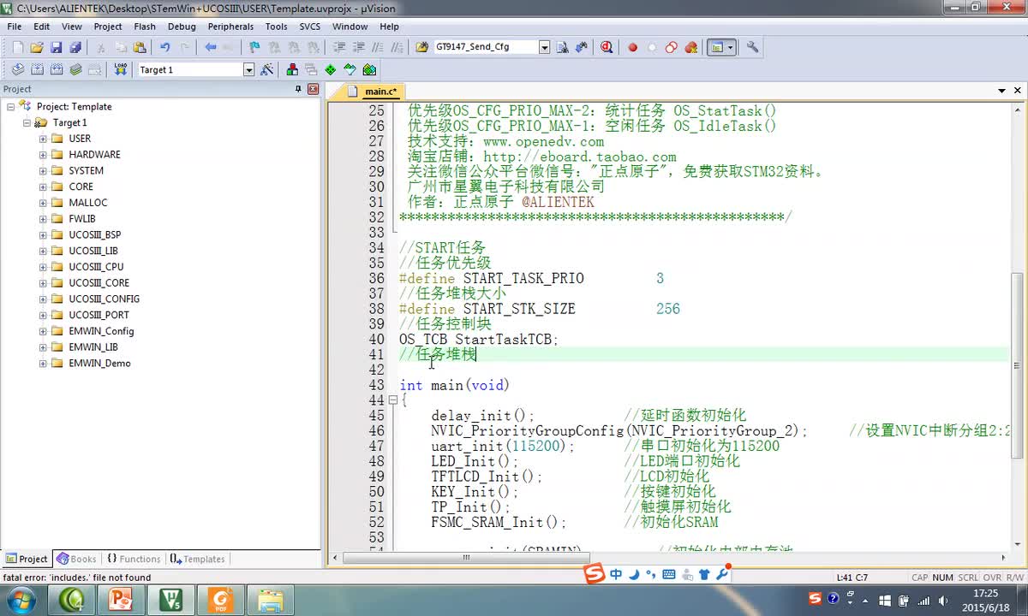
Task: Select the Project panel tab
Action: (27, 559)
